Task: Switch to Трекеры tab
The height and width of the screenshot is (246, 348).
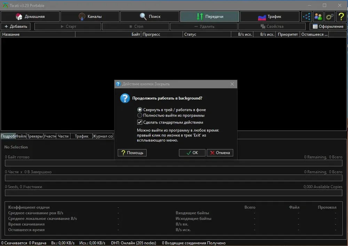Action: [35, 136]
